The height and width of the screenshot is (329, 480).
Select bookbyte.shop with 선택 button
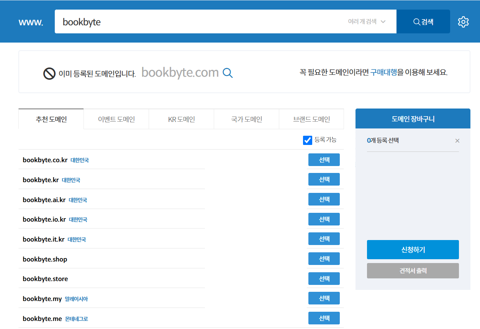point(324,259)
